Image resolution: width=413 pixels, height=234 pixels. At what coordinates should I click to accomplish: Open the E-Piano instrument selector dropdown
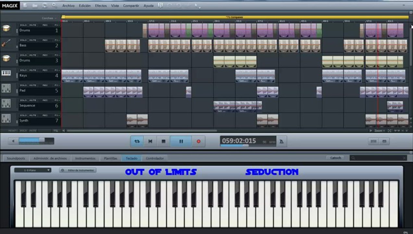[32, 170]
